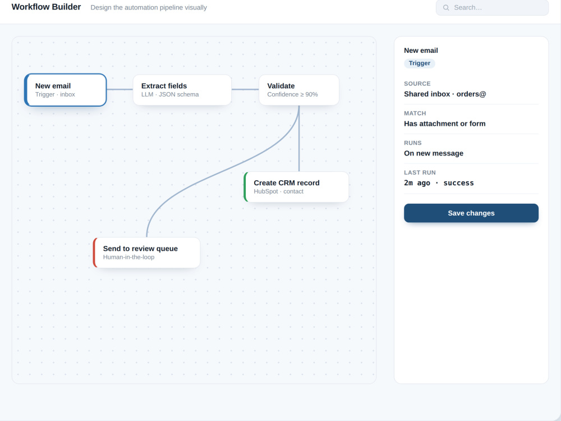Select the Validate node
561x421 pixels.
coord(299,90)
